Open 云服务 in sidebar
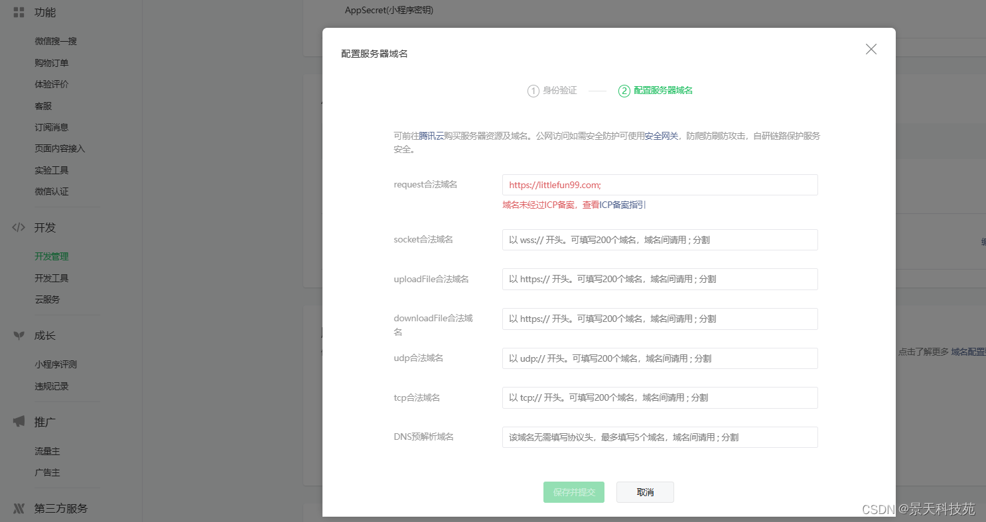 [x=47, y=299]
